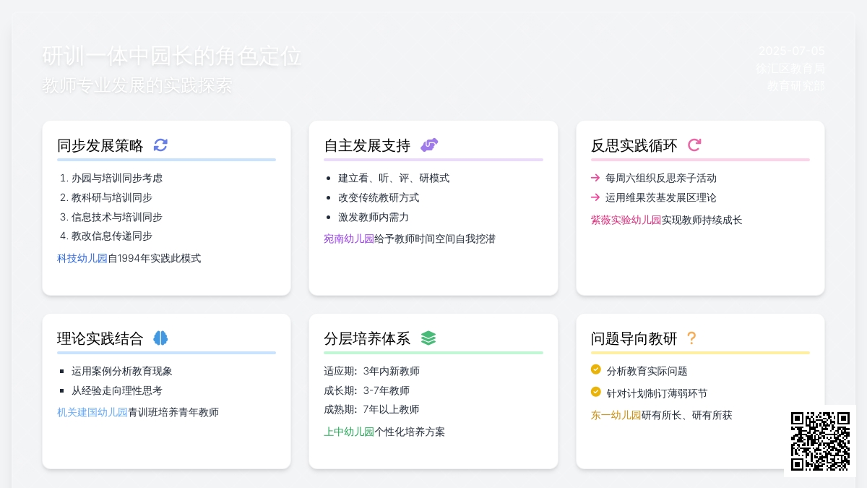The image size is (867, 488).
Task: Click the text 个性化培养方案
Action: pos(410,432)
